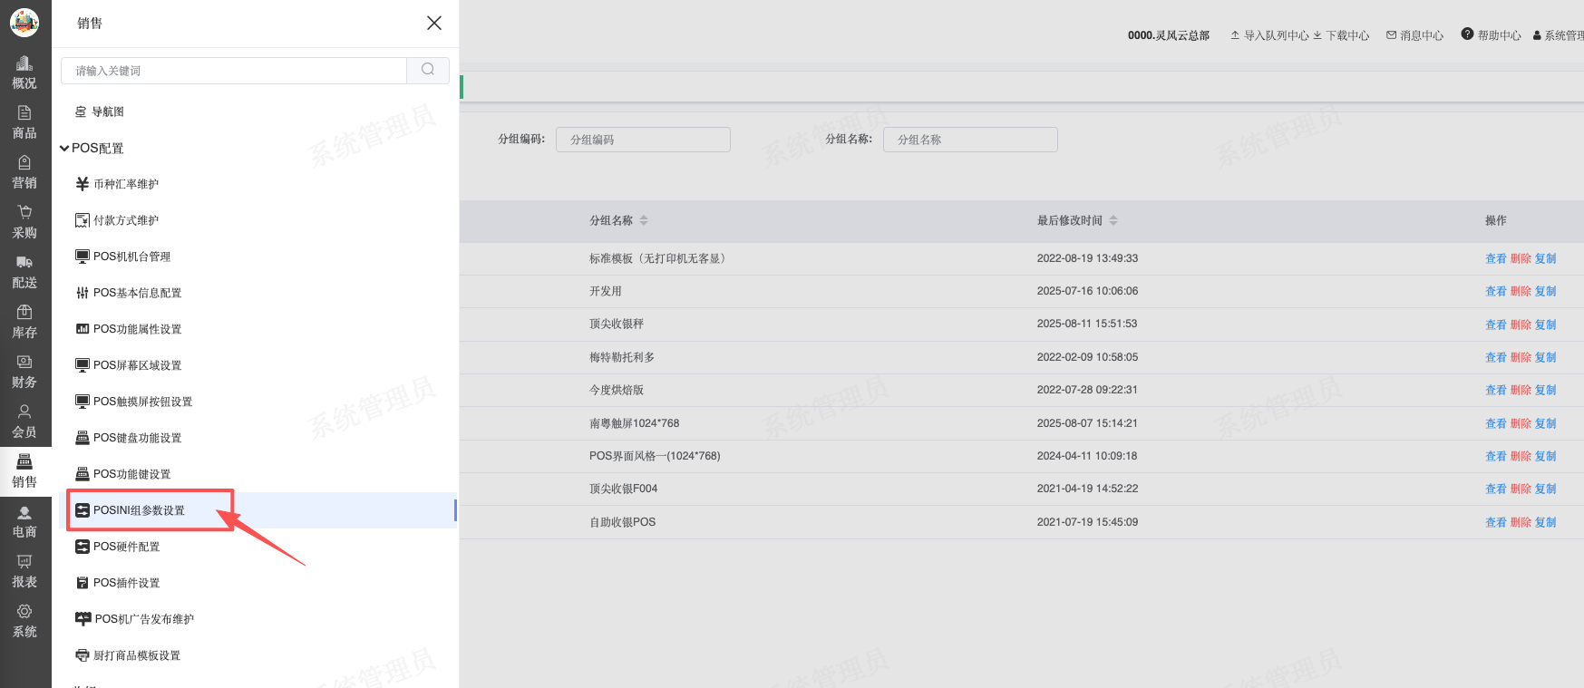Click the company logo avatar

pyautogui.click(x=24, y=23)
